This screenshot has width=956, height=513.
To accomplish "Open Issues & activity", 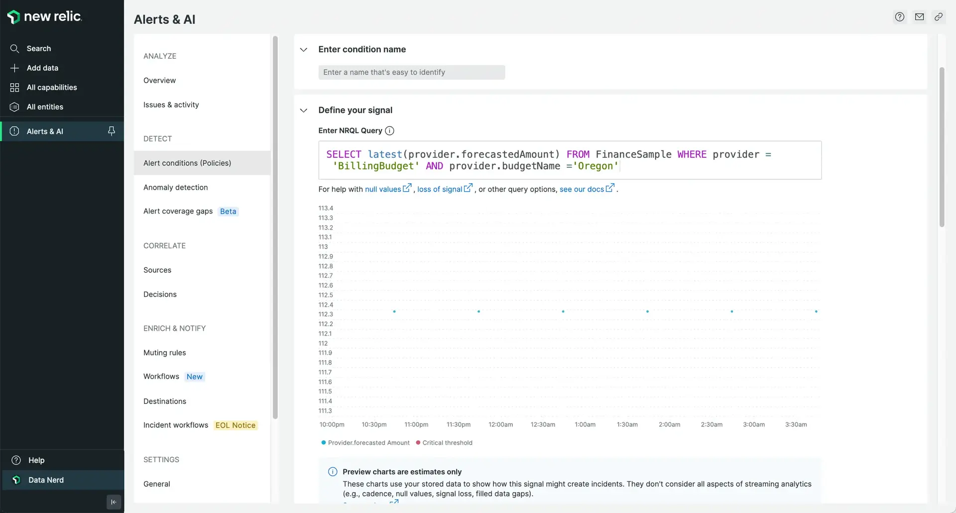I will [171, 105].
